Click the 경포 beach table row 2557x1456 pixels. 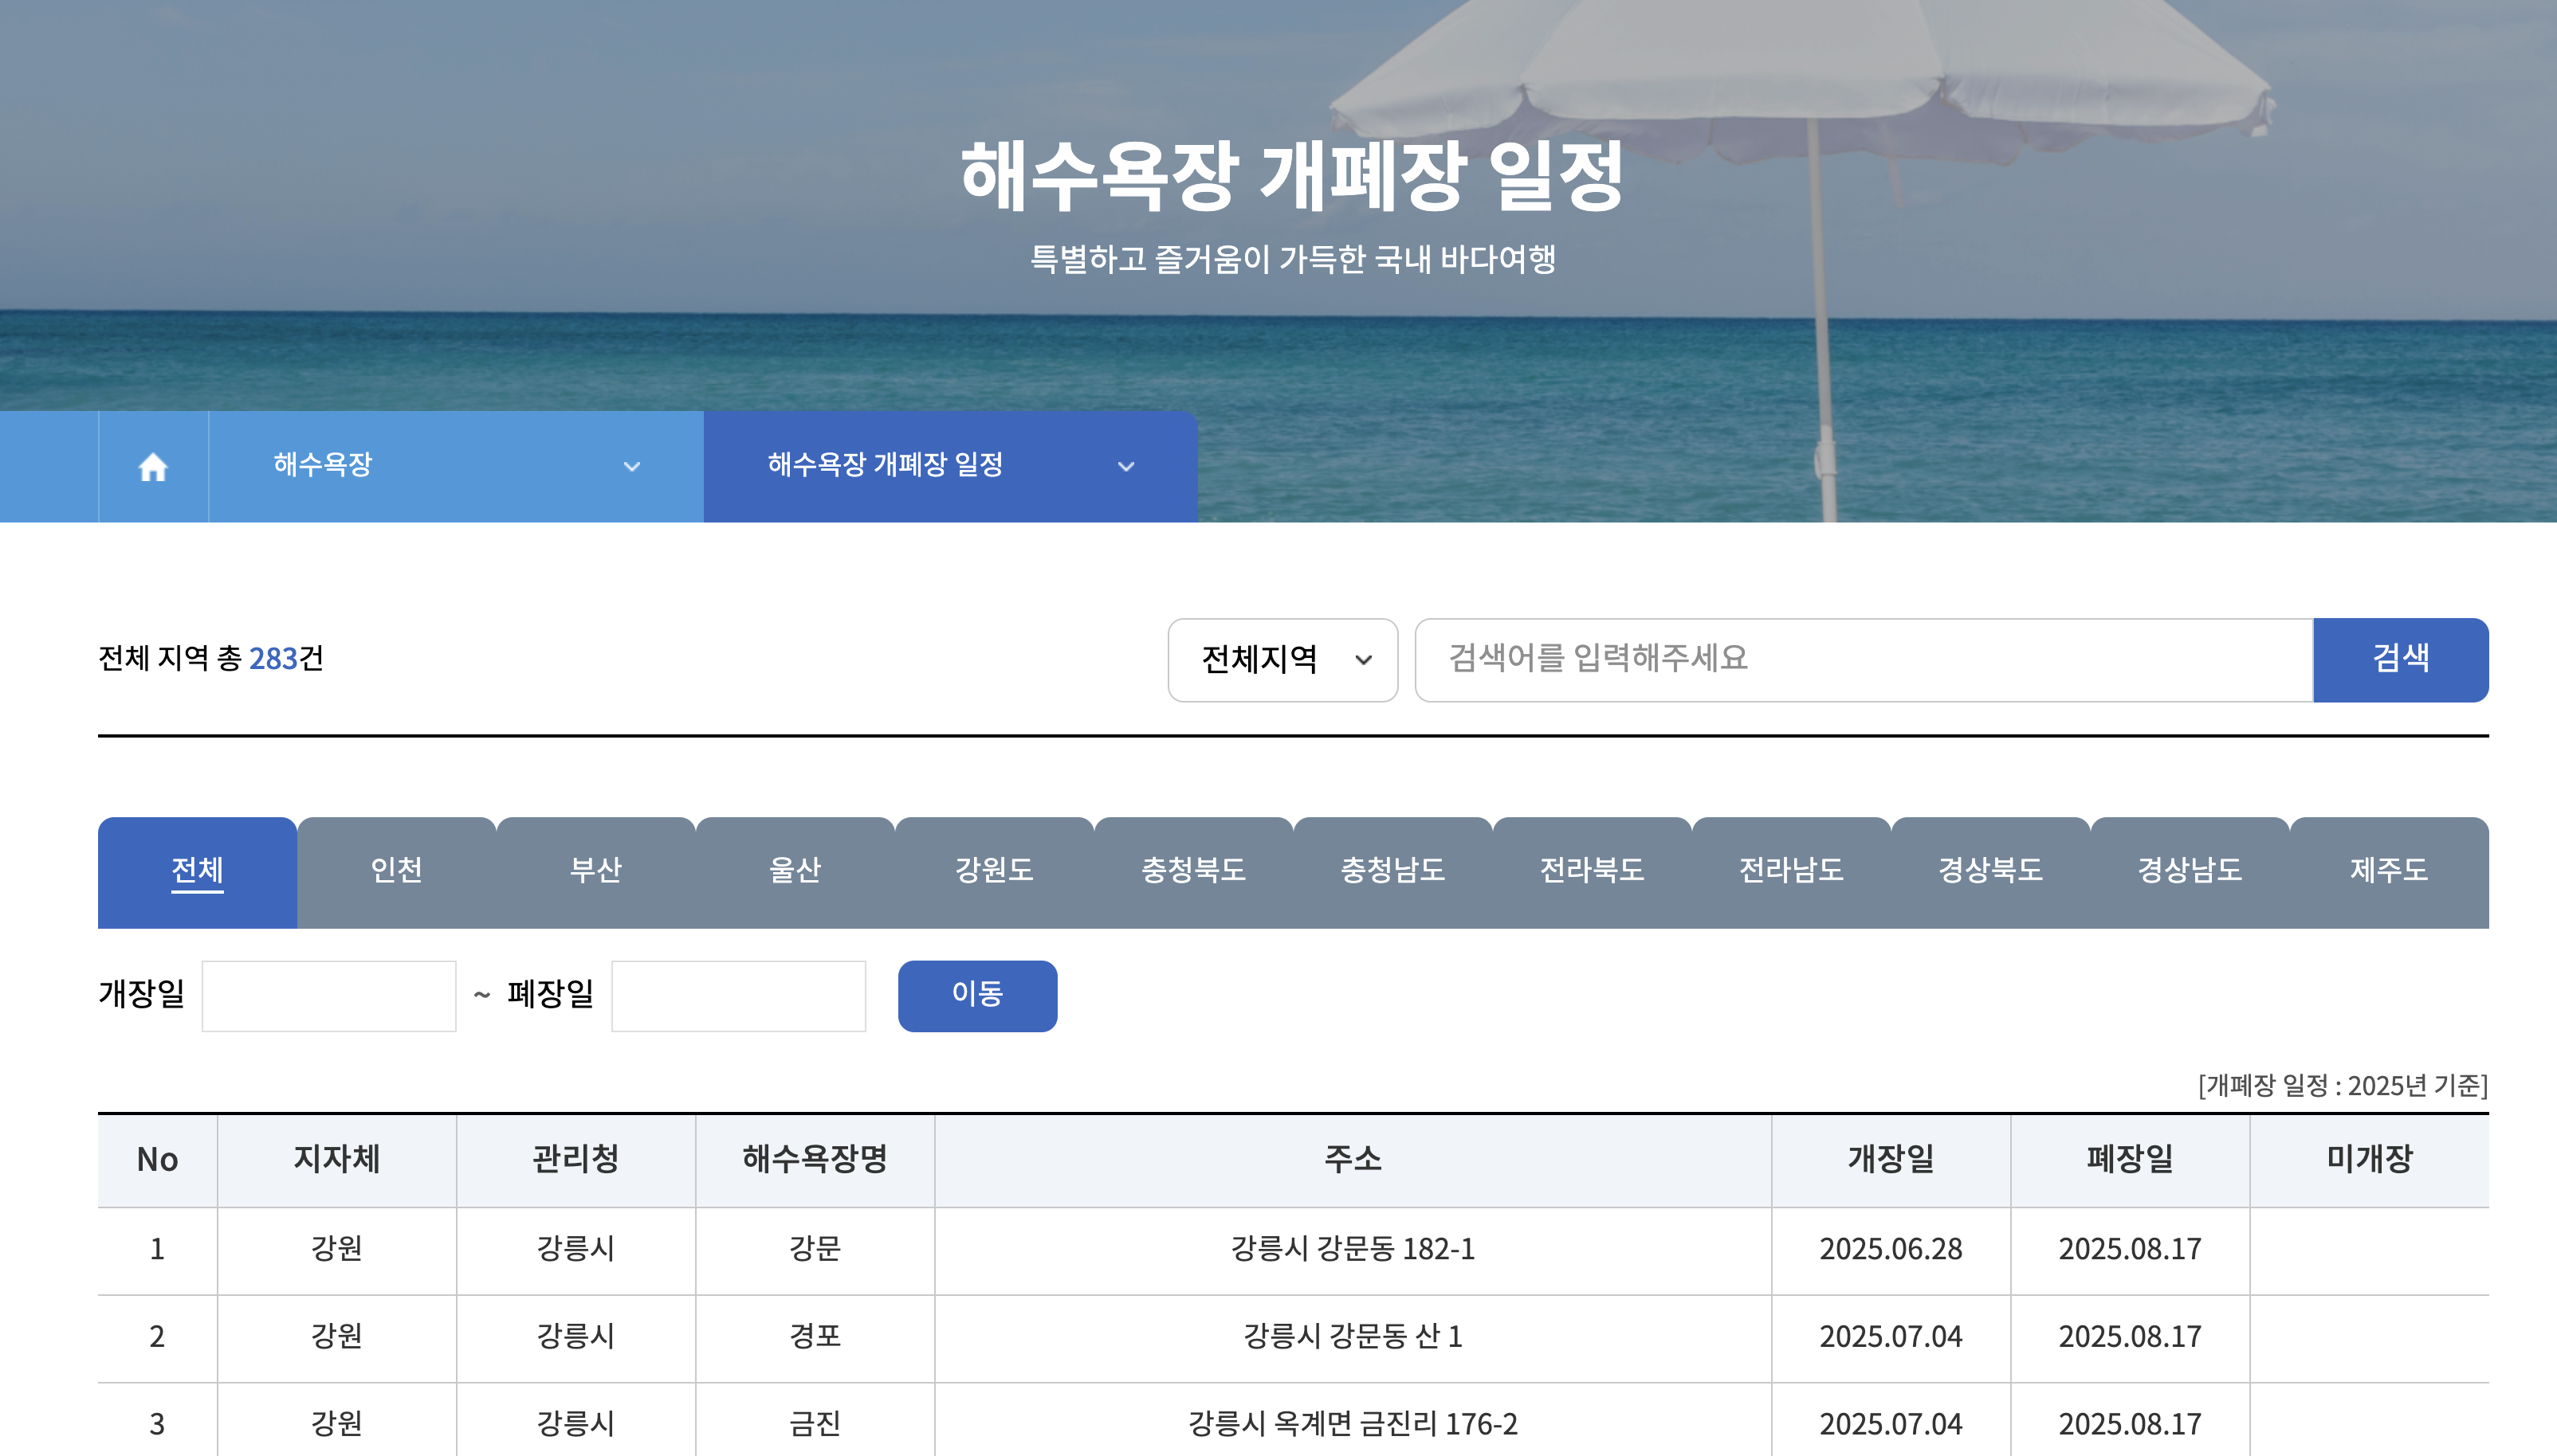815,1337
